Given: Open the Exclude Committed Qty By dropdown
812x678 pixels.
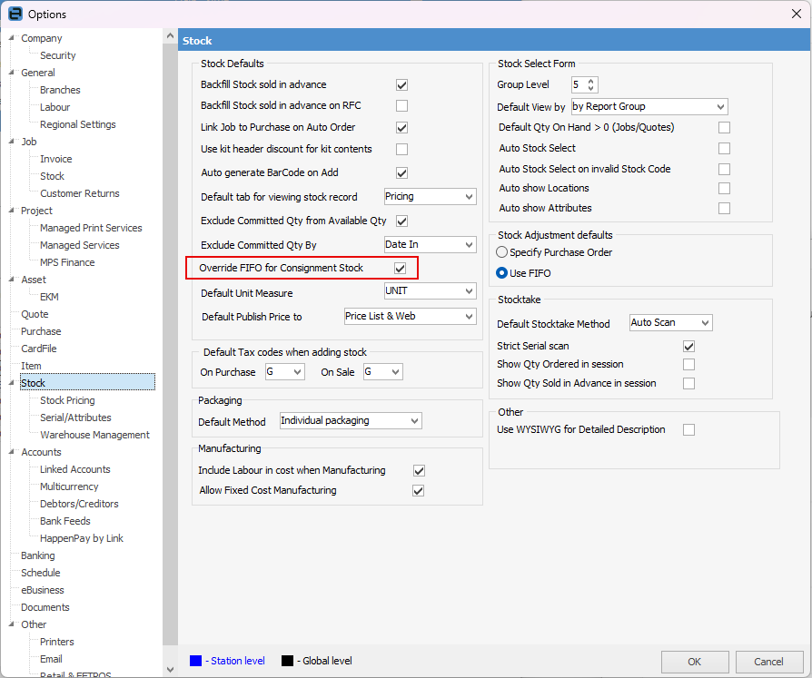Looking at the screenshot, I should (430, 244).
